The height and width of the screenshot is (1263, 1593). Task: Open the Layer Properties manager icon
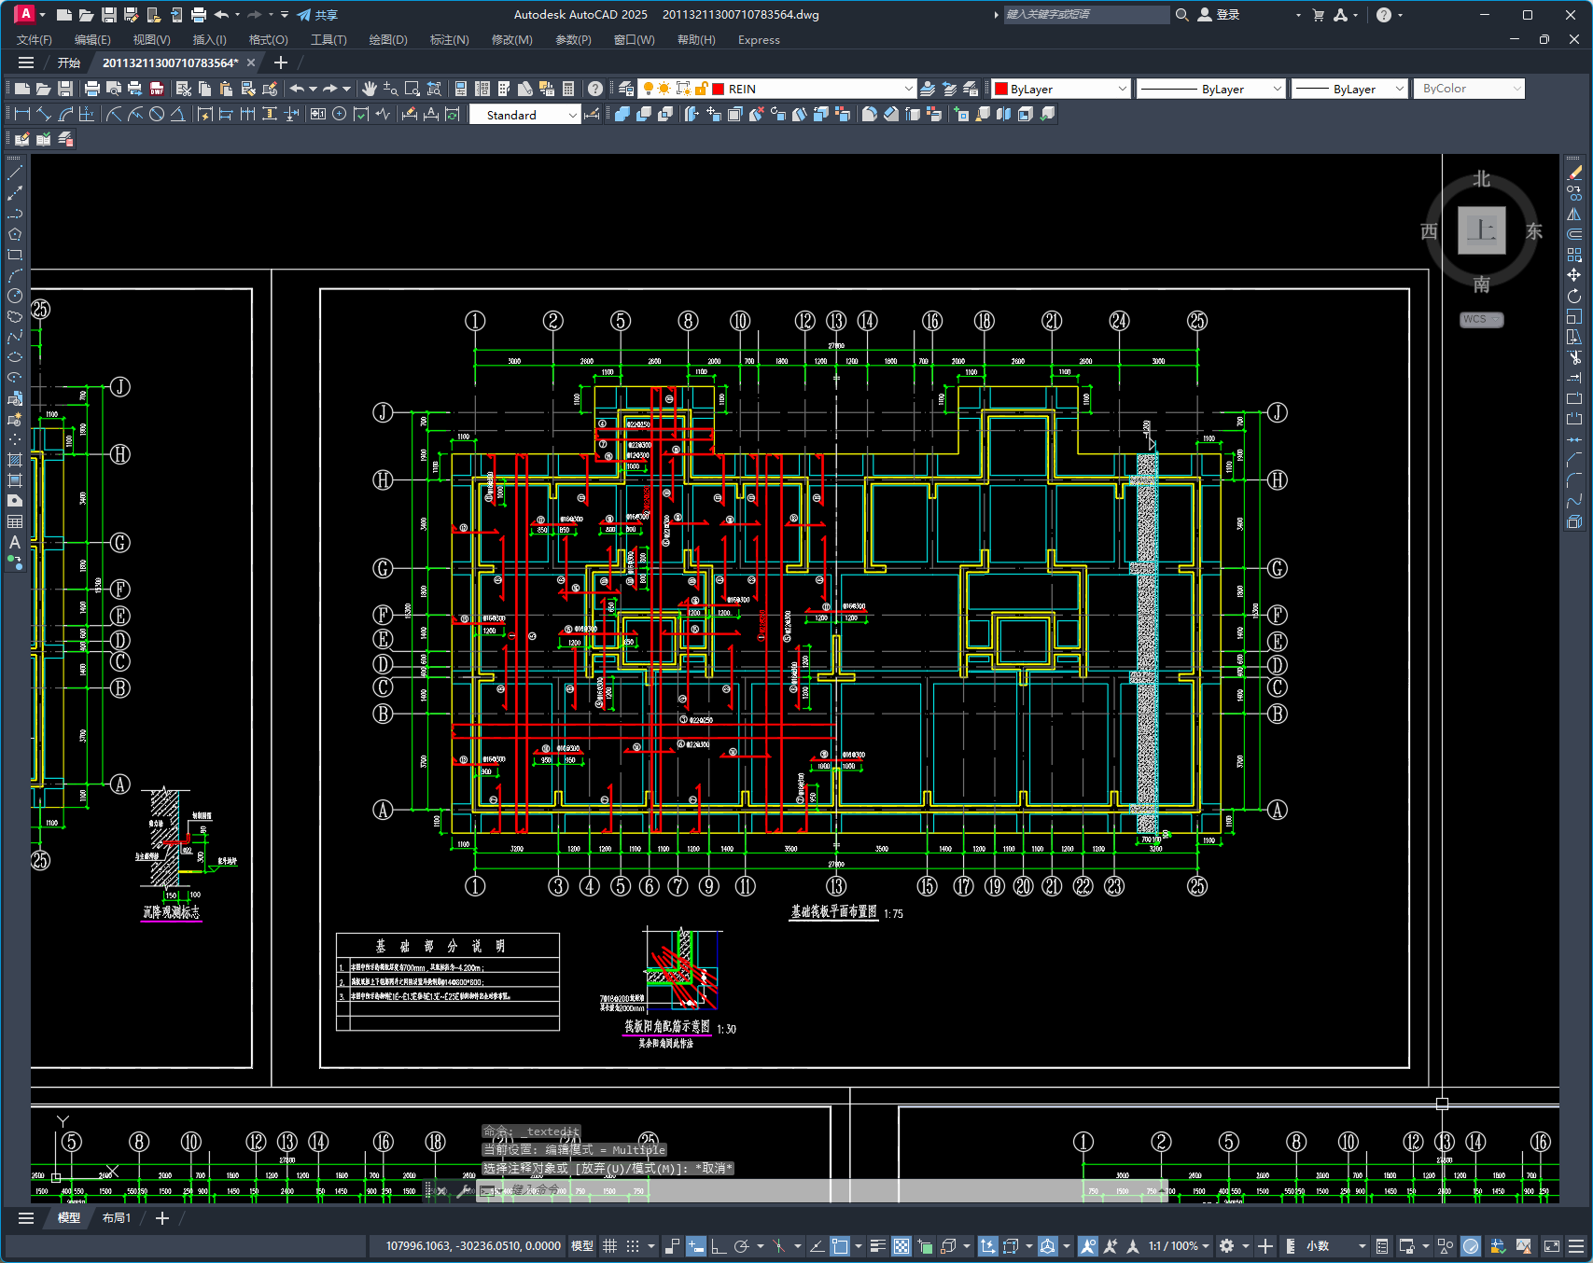tap(626, 89)
